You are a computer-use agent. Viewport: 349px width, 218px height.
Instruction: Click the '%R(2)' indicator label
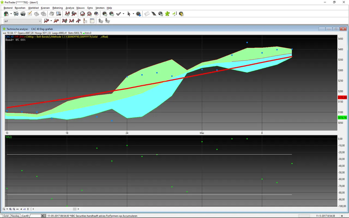[8, 137]
